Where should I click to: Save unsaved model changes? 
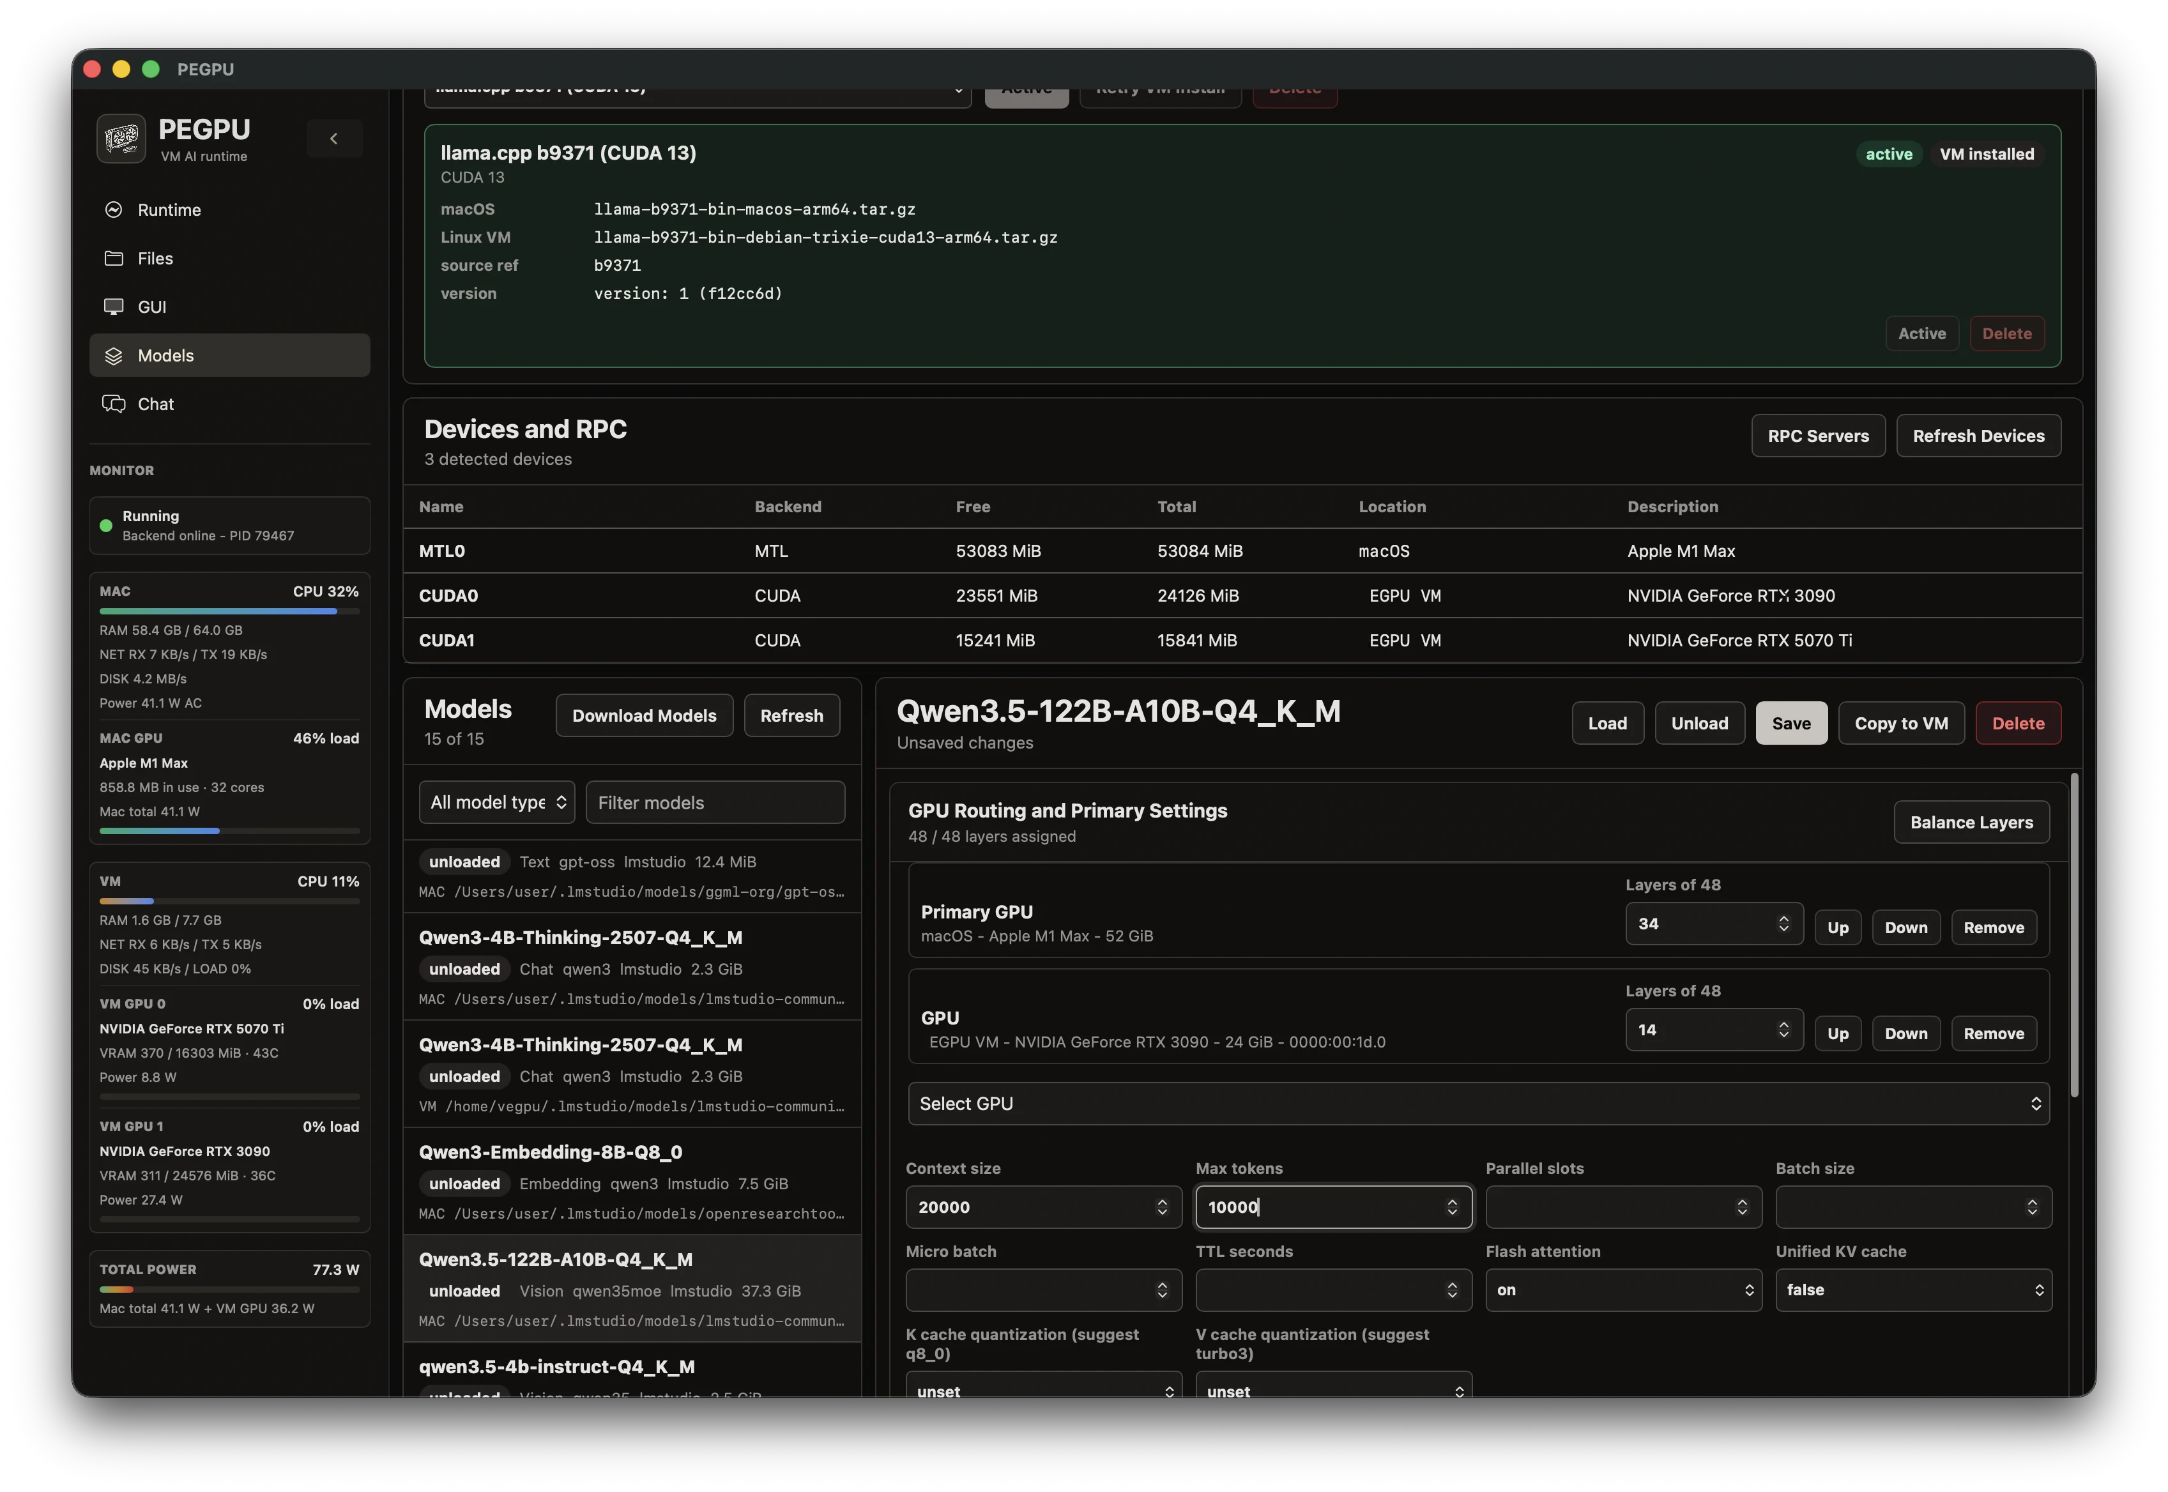pos(1790,722)
